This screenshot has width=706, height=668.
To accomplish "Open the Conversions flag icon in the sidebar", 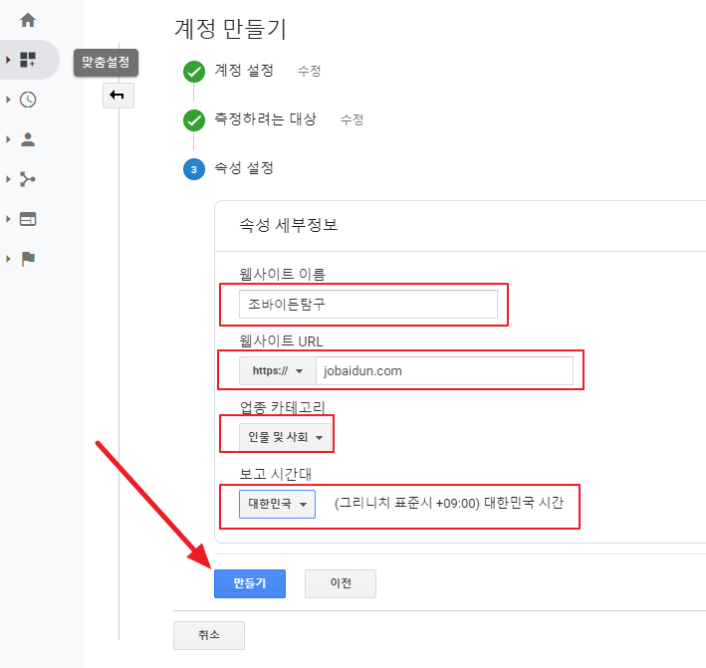I will 28,259.
